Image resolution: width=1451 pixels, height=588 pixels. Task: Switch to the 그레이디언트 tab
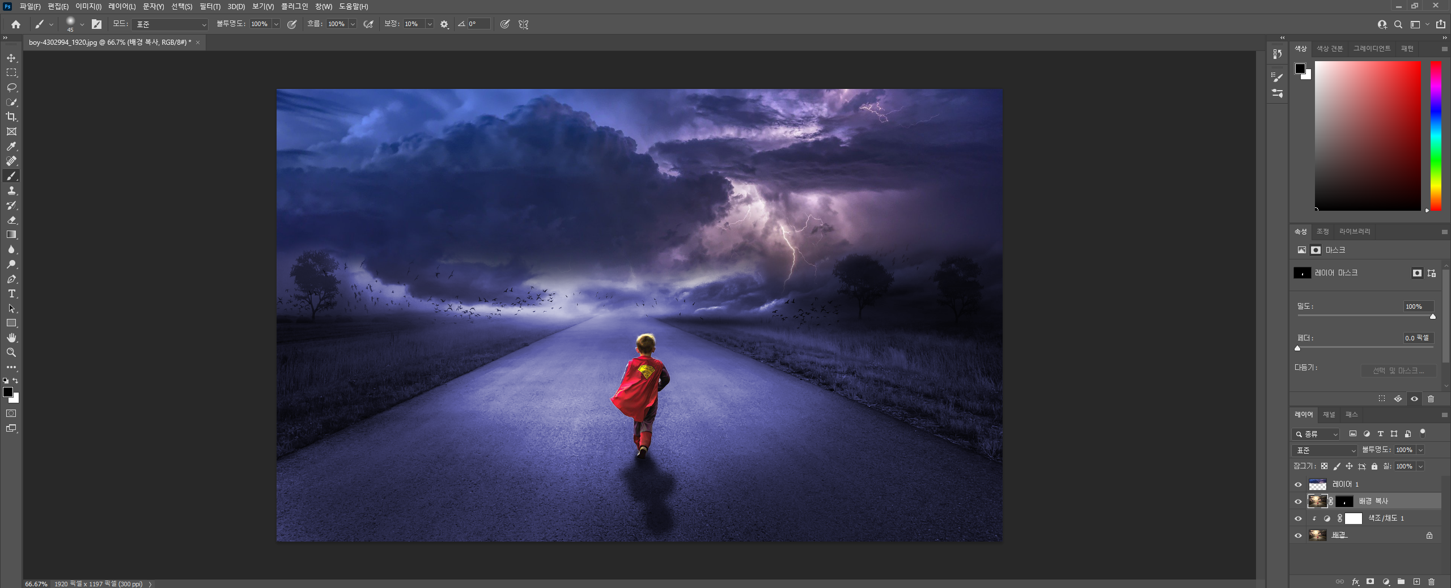tap(1372, 49)
